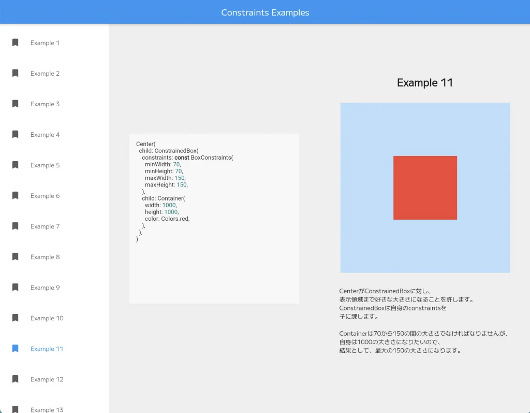Click the red Container square
Screen dimensions: 530x413
point(425,188)
